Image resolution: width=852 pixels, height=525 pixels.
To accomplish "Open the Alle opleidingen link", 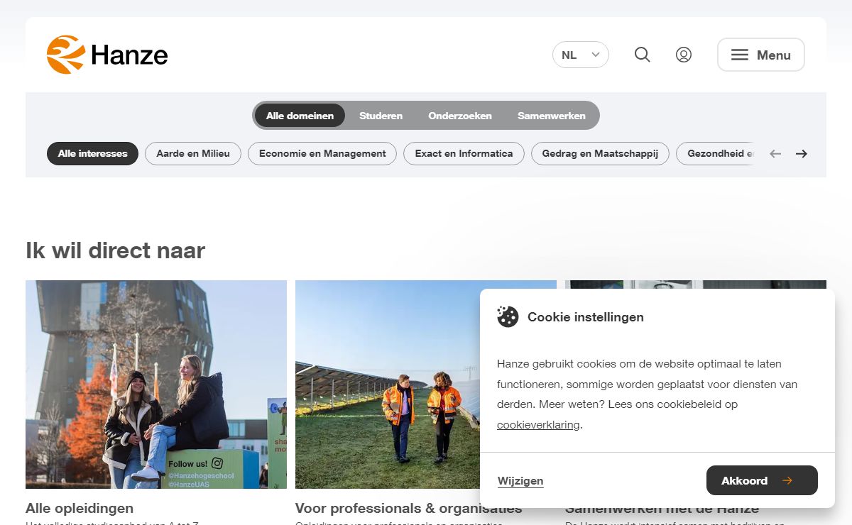I will (x=80, y=508).
